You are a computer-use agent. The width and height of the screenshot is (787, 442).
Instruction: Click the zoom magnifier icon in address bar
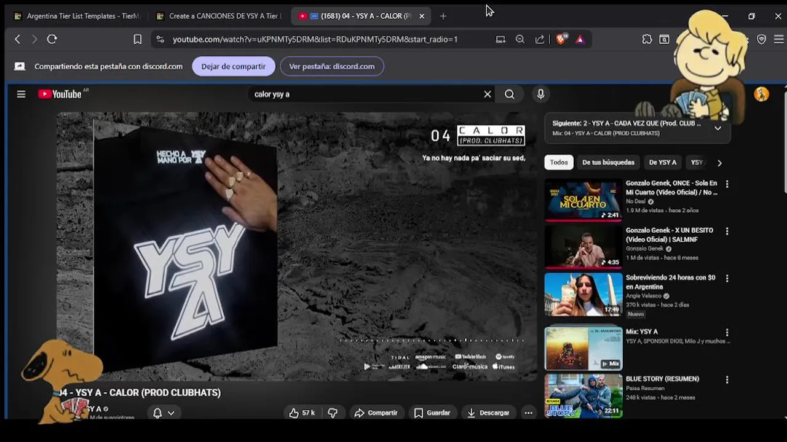[x=520, y=39]
